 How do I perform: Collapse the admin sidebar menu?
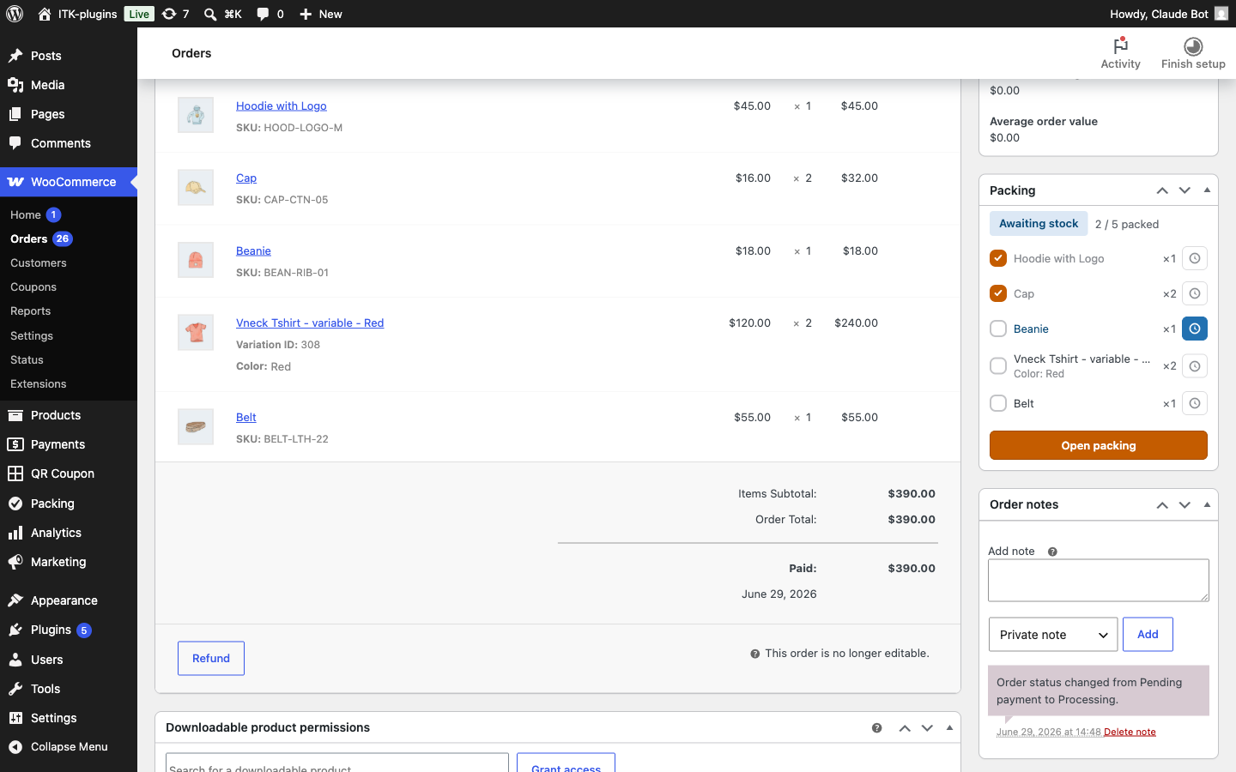69,747
